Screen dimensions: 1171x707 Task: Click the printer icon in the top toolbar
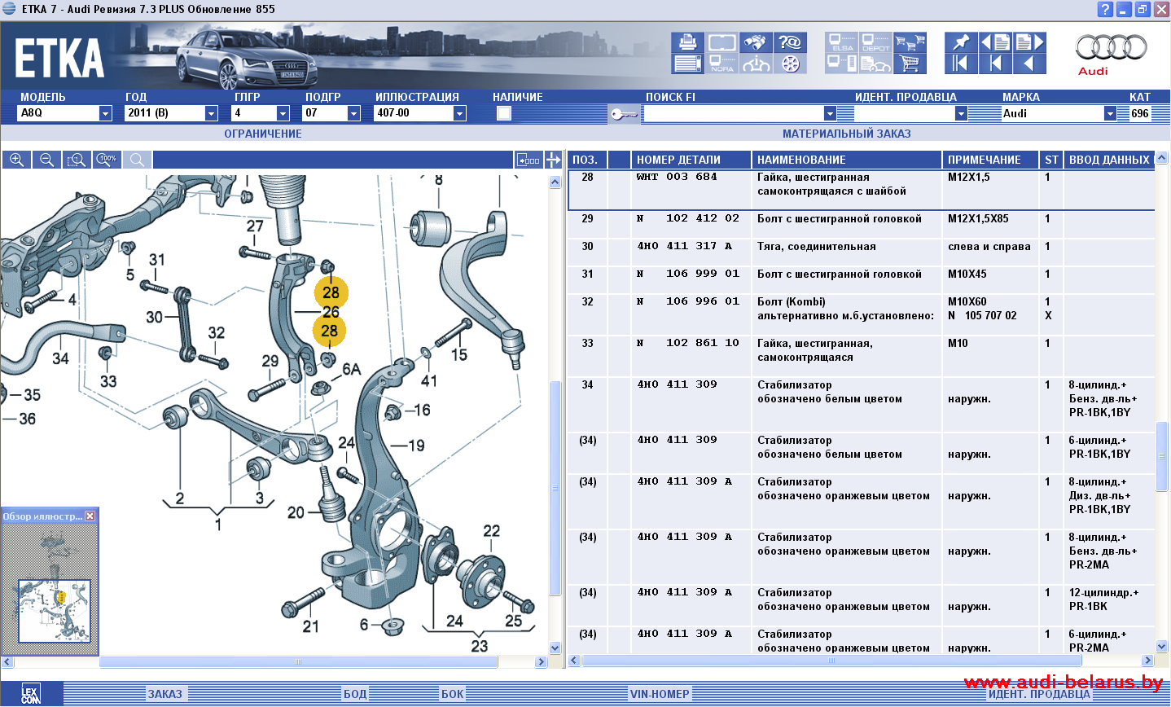coord(688,42)
